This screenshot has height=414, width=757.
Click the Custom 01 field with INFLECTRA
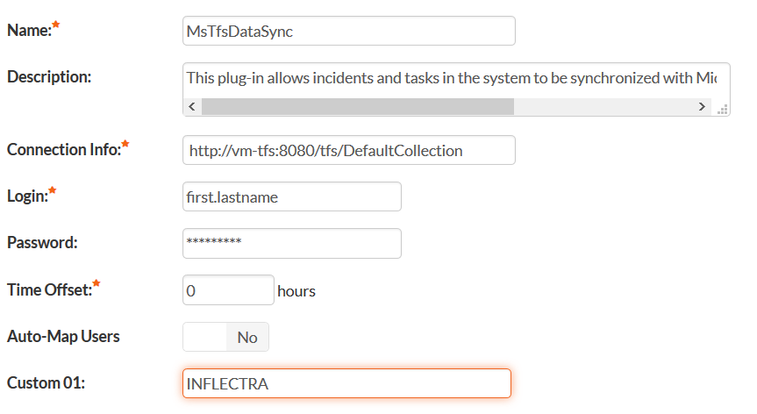pyautogui.click(x=346, y=383)
